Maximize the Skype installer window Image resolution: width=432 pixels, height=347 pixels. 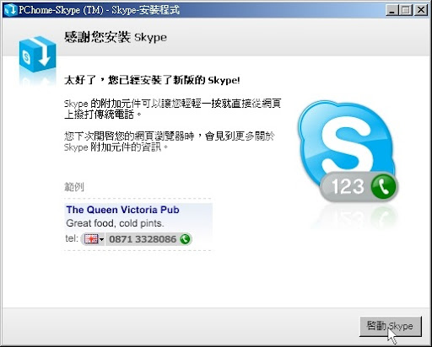coord(406,10)
